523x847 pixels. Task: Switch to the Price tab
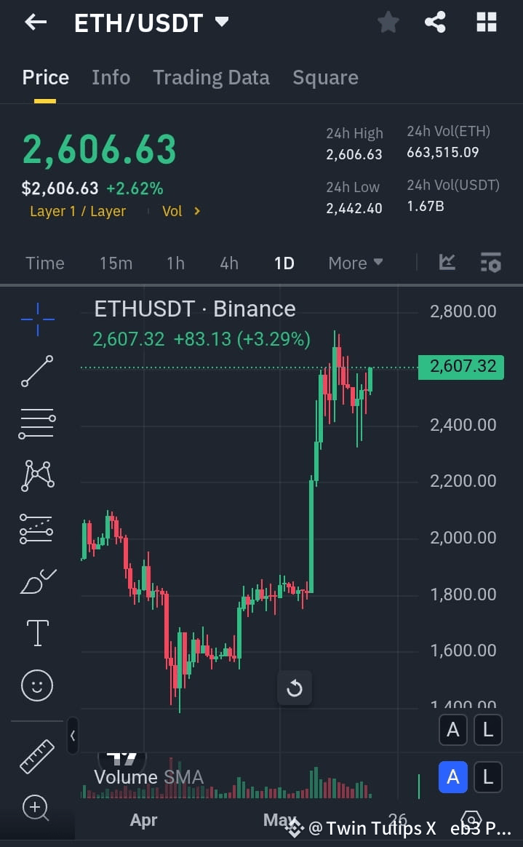pos(45,78)
